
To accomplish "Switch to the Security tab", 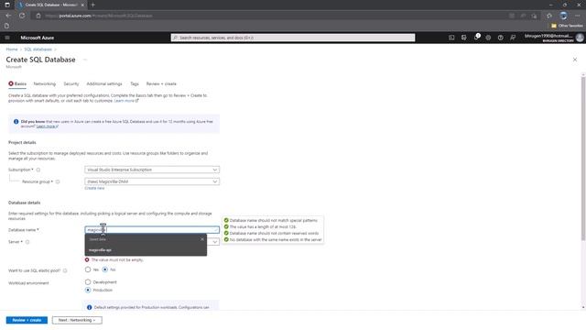I will (x=71, y=83).
